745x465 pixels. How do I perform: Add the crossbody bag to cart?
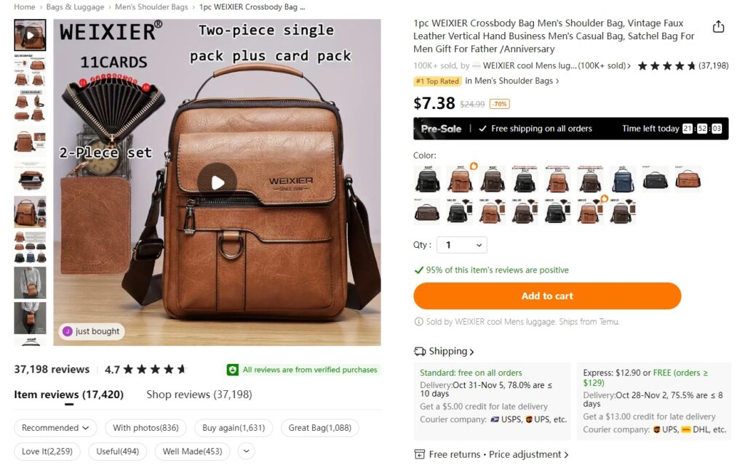[547, 296]
